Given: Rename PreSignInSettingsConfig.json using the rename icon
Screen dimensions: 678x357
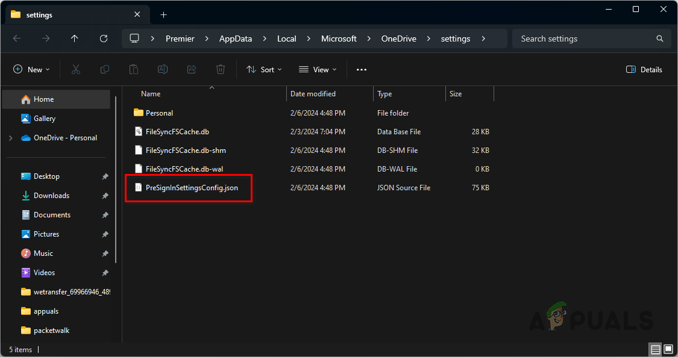Looking at the screenshot, I should coord(162,69).
